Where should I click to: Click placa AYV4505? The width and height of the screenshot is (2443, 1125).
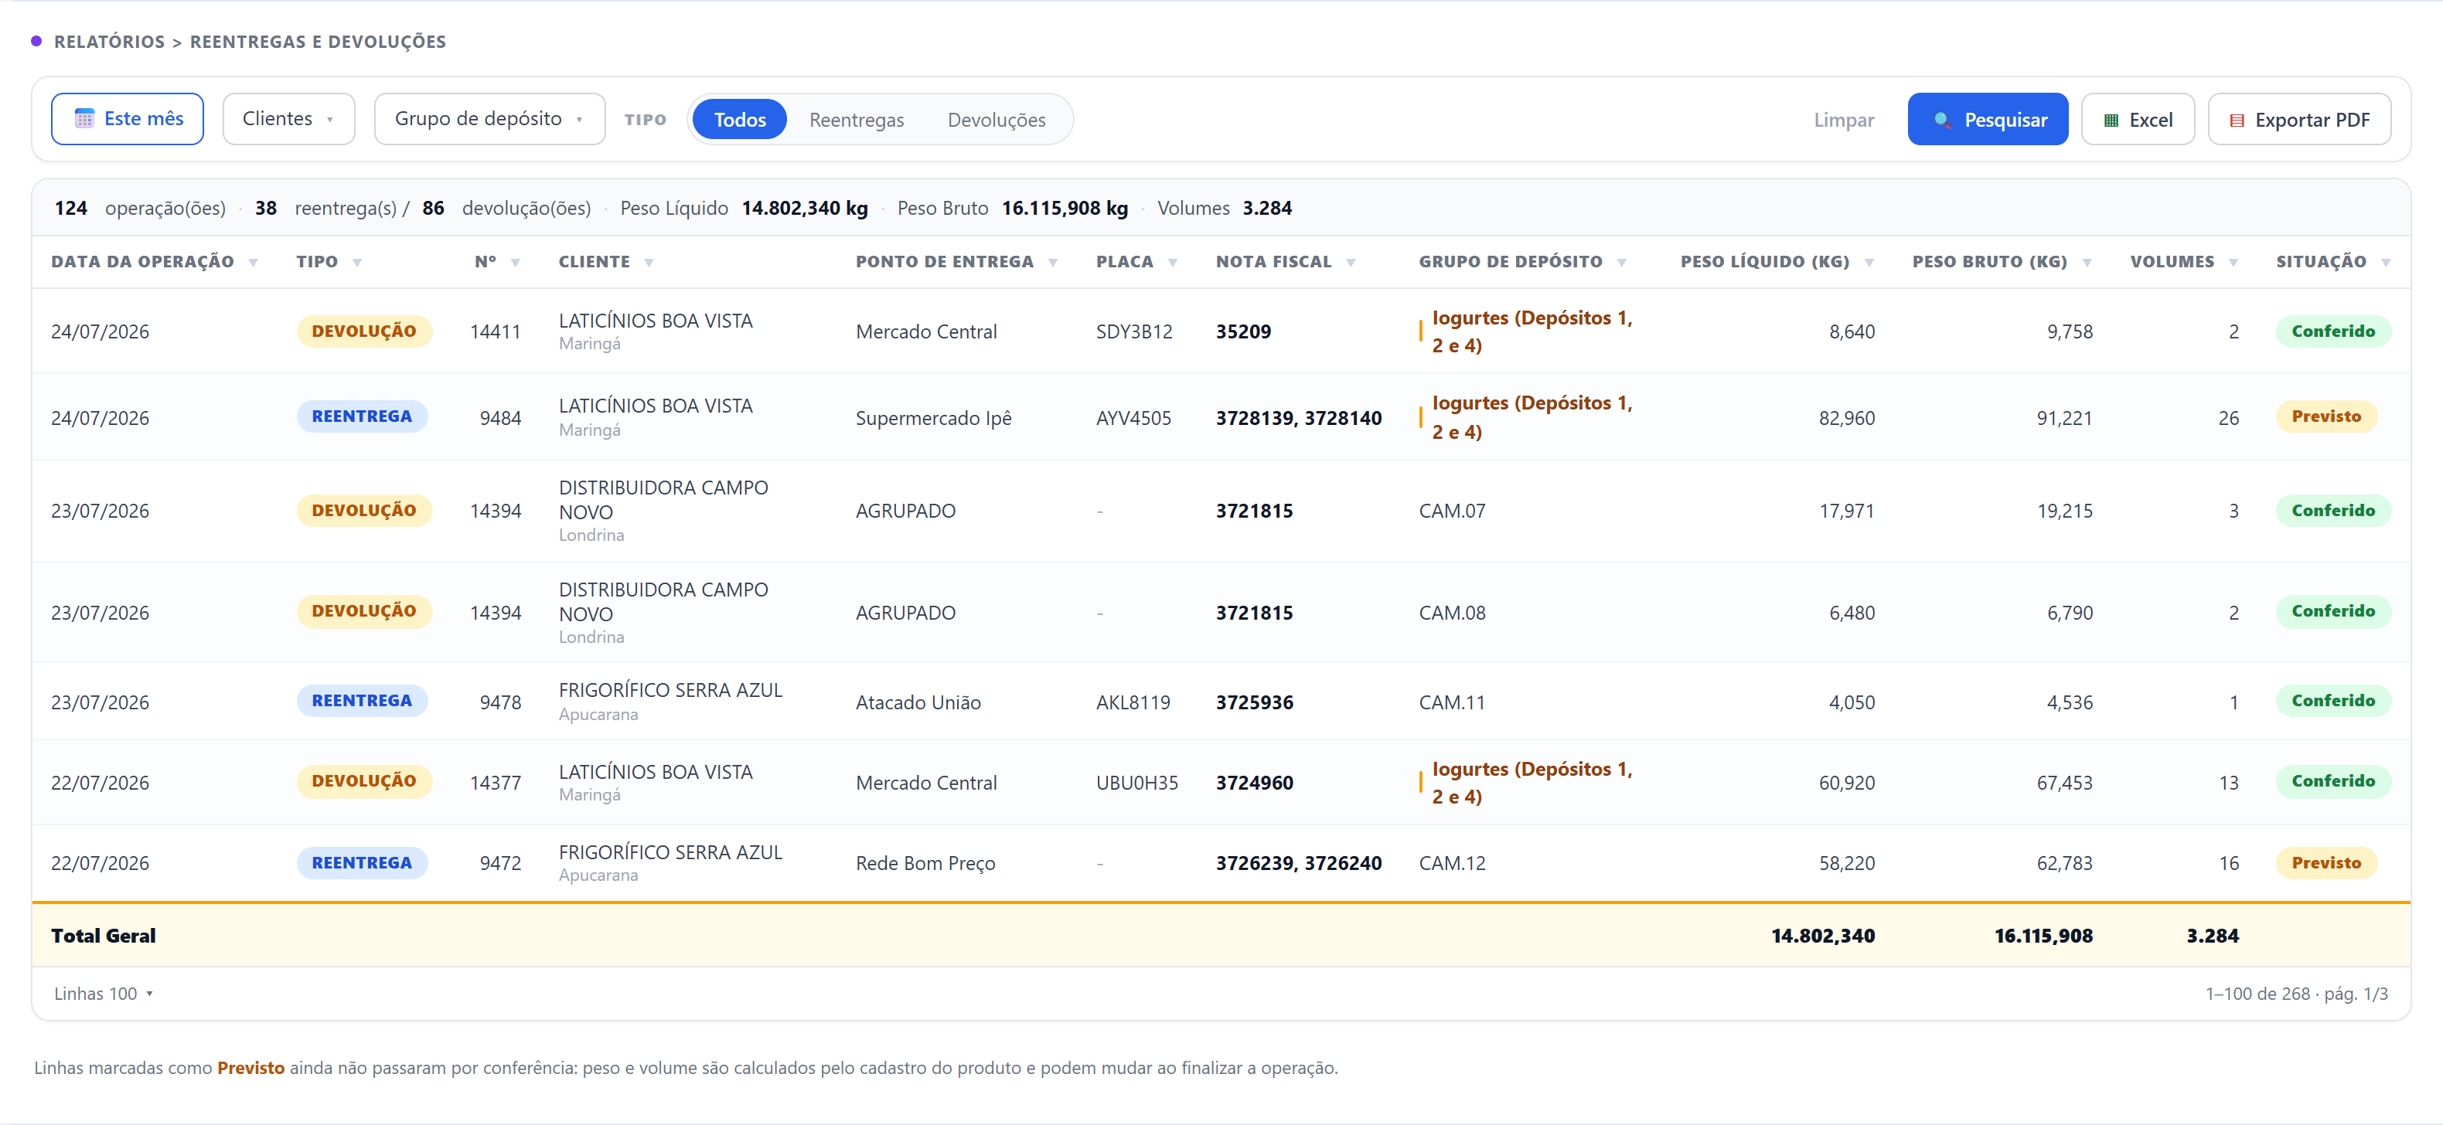pyautogui.click(x=1133, y=418)
